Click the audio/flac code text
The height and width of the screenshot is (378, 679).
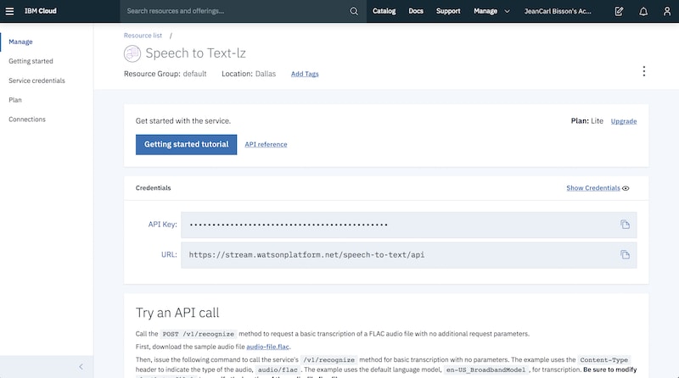coord(278,370)
